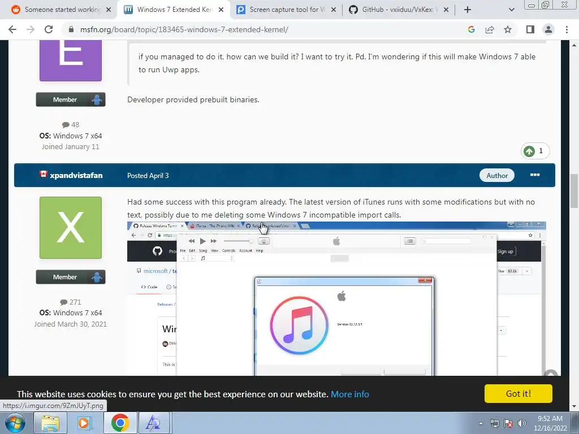The image size is (579, 434).
Task: Reload the page with the refresh icon
Action: click(x=49, y=29)
